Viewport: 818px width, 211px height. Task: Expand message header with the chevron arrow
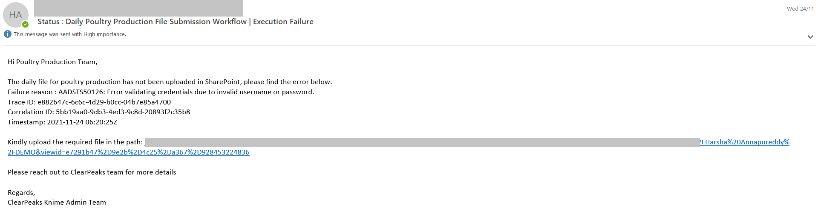point(810,37)
